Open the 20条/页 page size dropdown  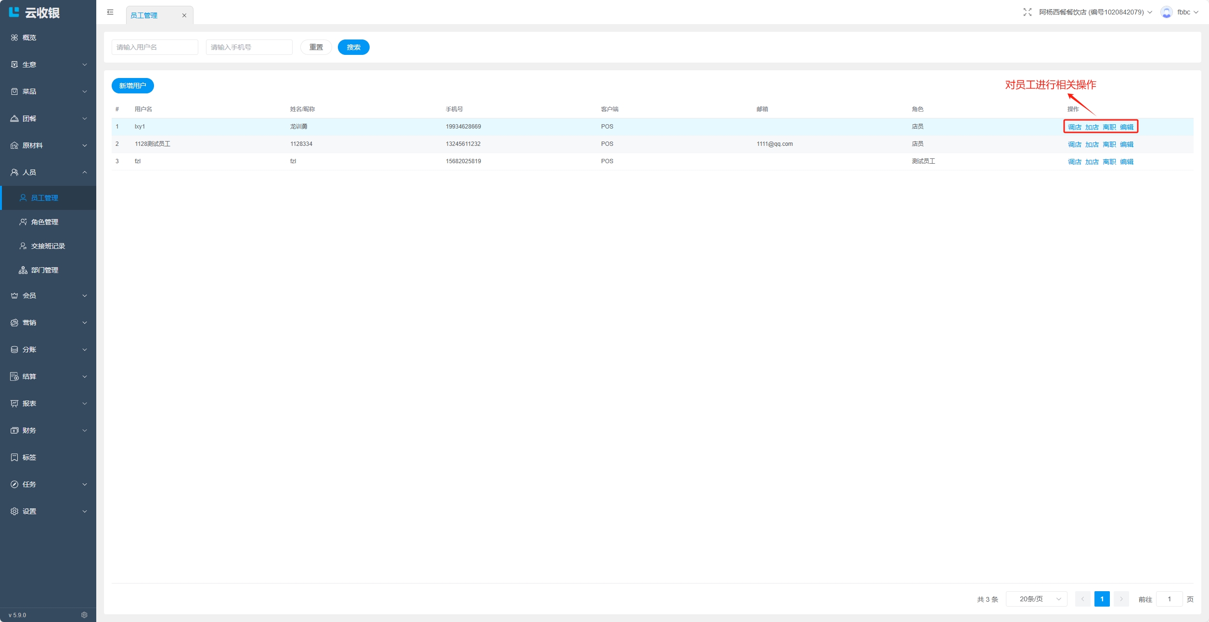[x=1036, y=599]
